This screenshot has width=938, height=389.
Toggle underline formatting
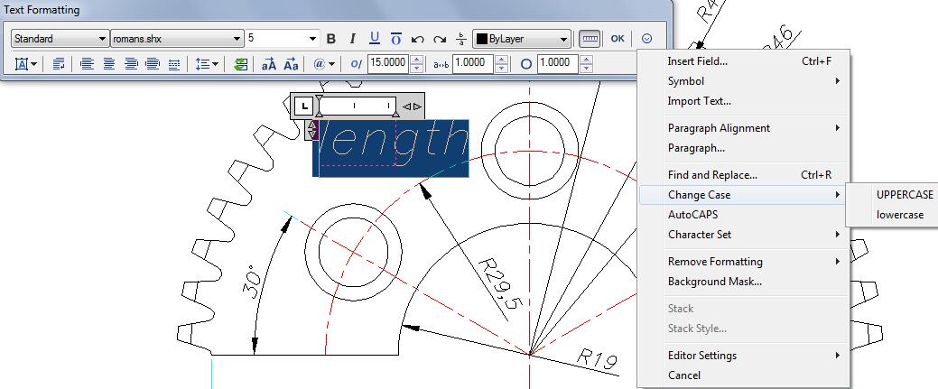375,39
